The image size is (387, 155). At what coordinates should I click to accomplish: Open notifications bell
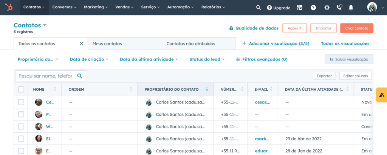(x=351, y=8)
